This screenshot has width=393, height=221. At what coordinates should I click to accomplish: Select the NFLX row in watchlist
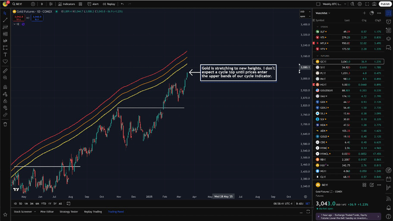(x=349, y=43)
